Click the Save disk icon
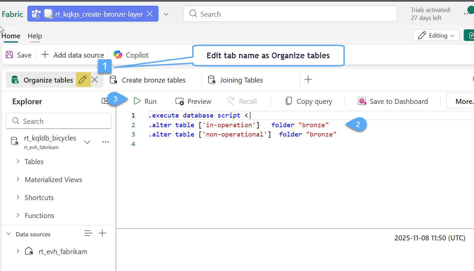The height and width of the screenshot is (271, 474). [10, 55]
